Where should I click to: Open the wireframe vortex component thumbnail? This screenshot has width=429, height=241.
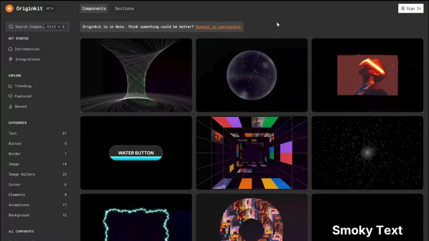click(136, 75)
